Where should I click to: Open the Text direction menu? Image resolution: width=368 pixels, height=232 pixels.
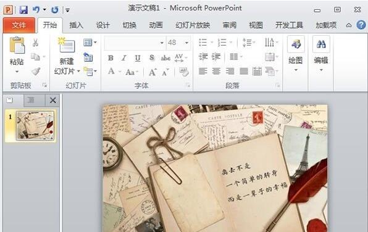pyautogui.click(x=271, y=43)
